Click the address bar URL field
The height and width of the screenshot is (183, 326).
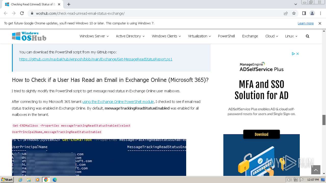click(158, 13)
